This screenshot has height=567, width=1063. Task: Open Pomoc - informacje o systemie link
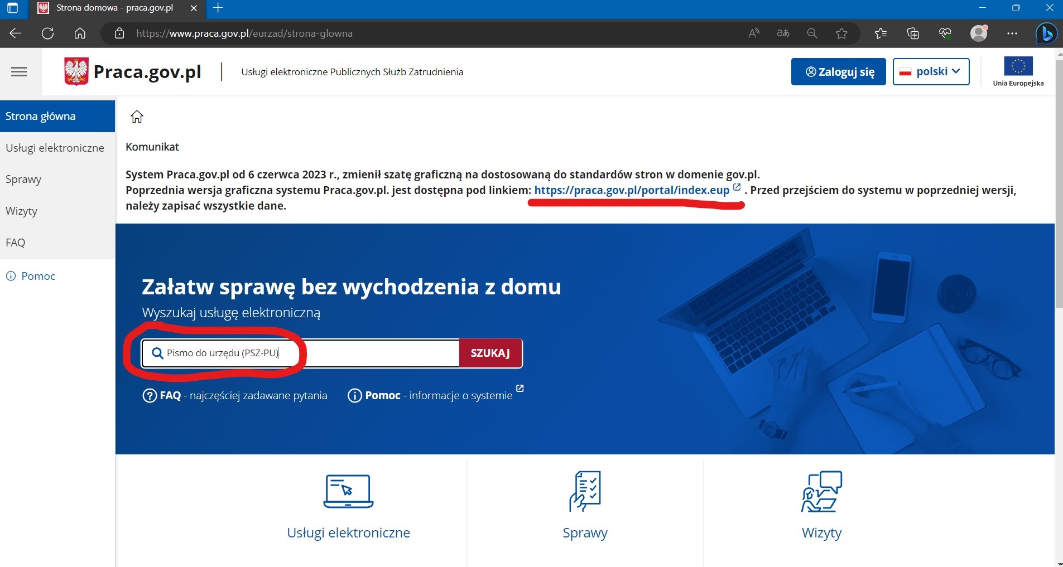[435, 395]
